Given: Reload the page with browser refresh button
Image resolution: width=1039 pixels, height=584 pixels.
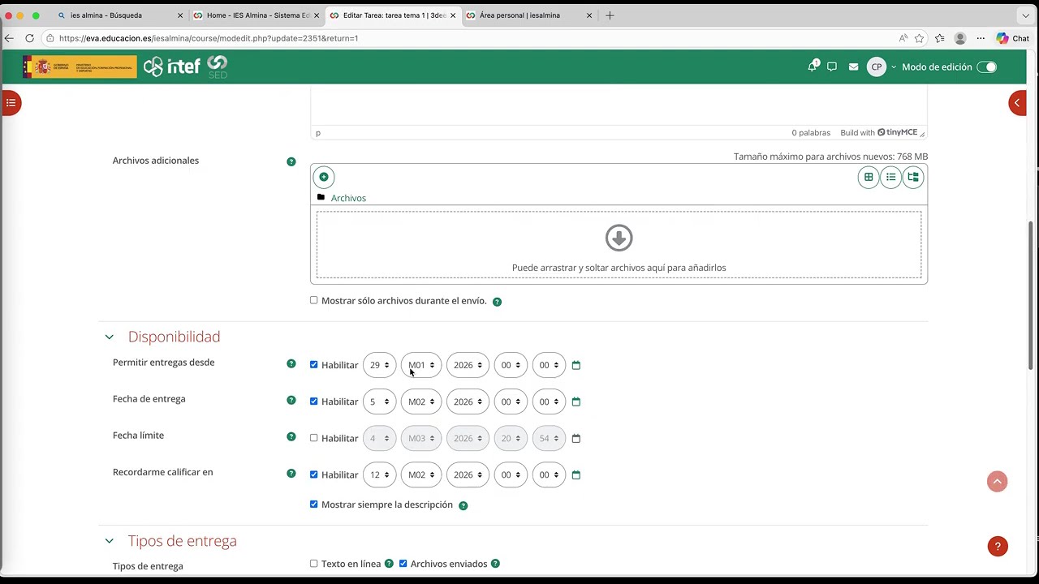Looking at the screenshot, I should point(29,38).
